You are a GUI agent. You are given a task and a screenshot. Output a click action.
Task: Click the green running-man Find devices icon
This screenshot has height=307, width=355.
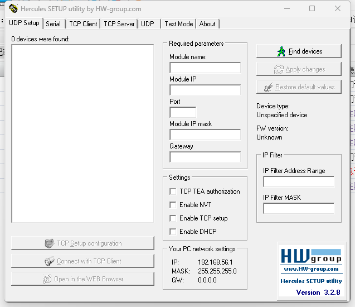[x=281, y=51]
